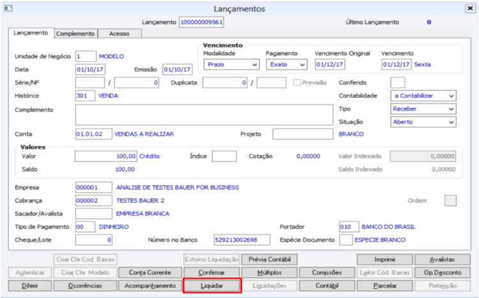479x298 pixels.
Task: Expand the Tipo dropdown showing Receber
Action: (x=423, y=108)
